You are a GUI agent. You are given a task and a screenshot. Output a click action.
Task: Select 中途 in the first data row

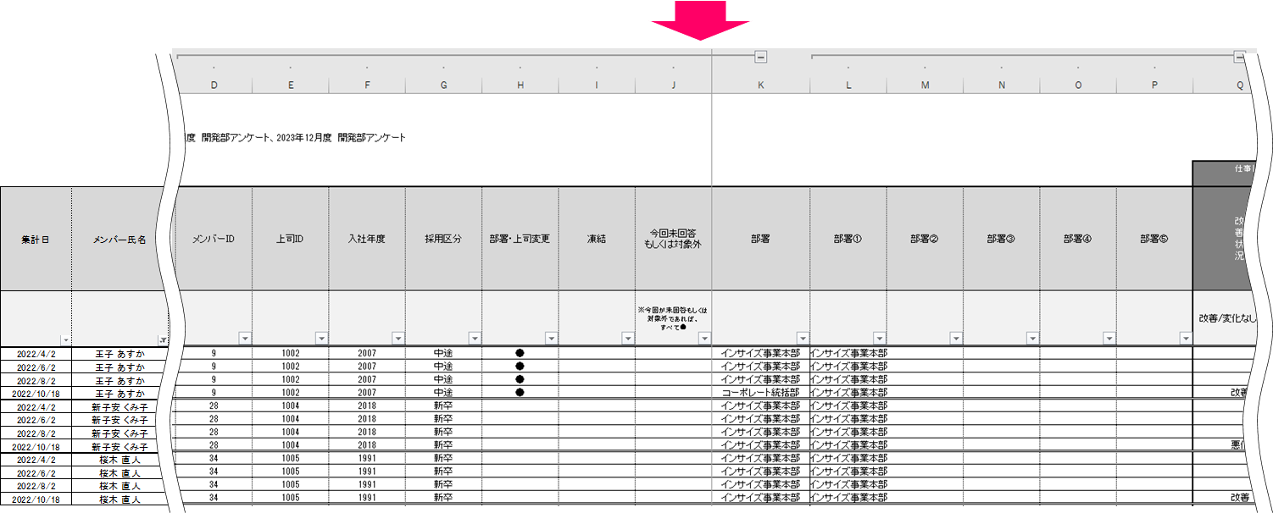coord(444,353)
